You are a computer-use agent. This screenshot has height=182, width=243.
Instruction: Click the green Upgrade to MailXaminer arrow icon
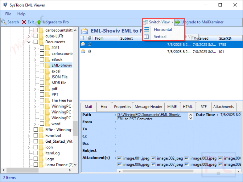coord(178,22)
